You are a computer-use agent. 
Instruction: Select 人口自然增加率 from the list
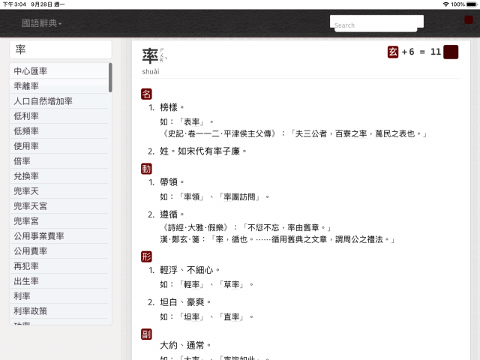(59, 101)
